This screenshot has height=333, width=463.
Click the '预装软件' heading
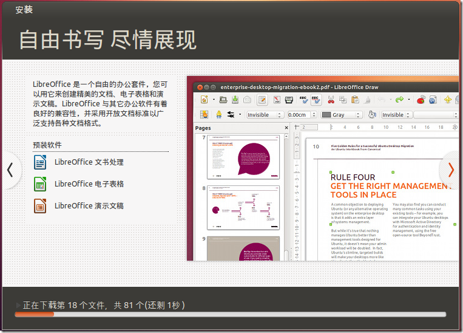click(x=47, y=145)
